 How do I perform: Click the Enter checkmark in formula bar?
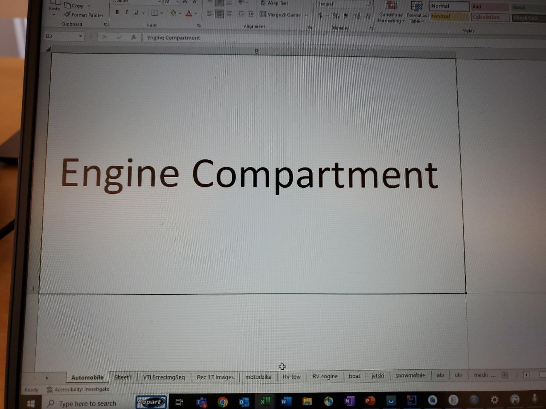[x=119, y=37]
